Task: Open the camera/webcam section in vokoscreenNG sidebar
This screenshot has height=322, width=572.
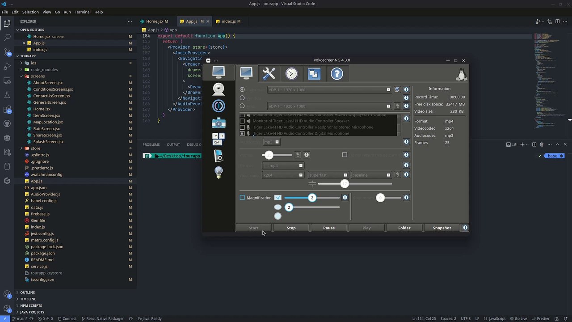Action: (219, 89)
